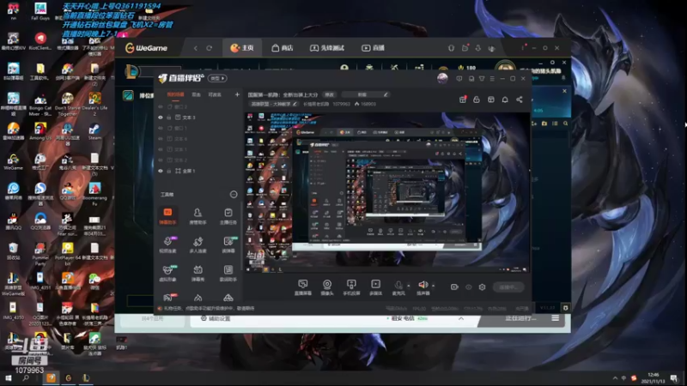
Task: Click the taskbar search icon
Action: click(x=26, y=377)
